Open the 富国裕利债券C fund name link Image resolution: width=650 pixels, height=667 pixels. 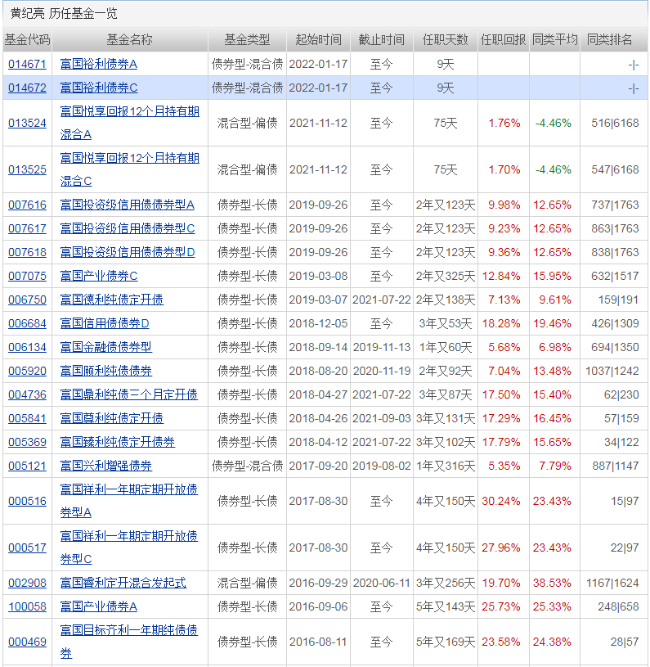[x=98, y=88]
